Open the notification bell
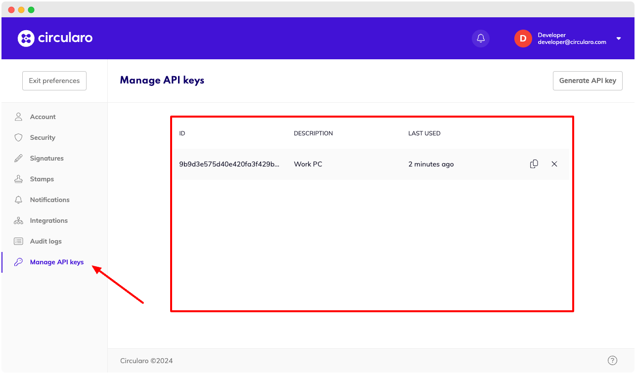 point(480,38)
